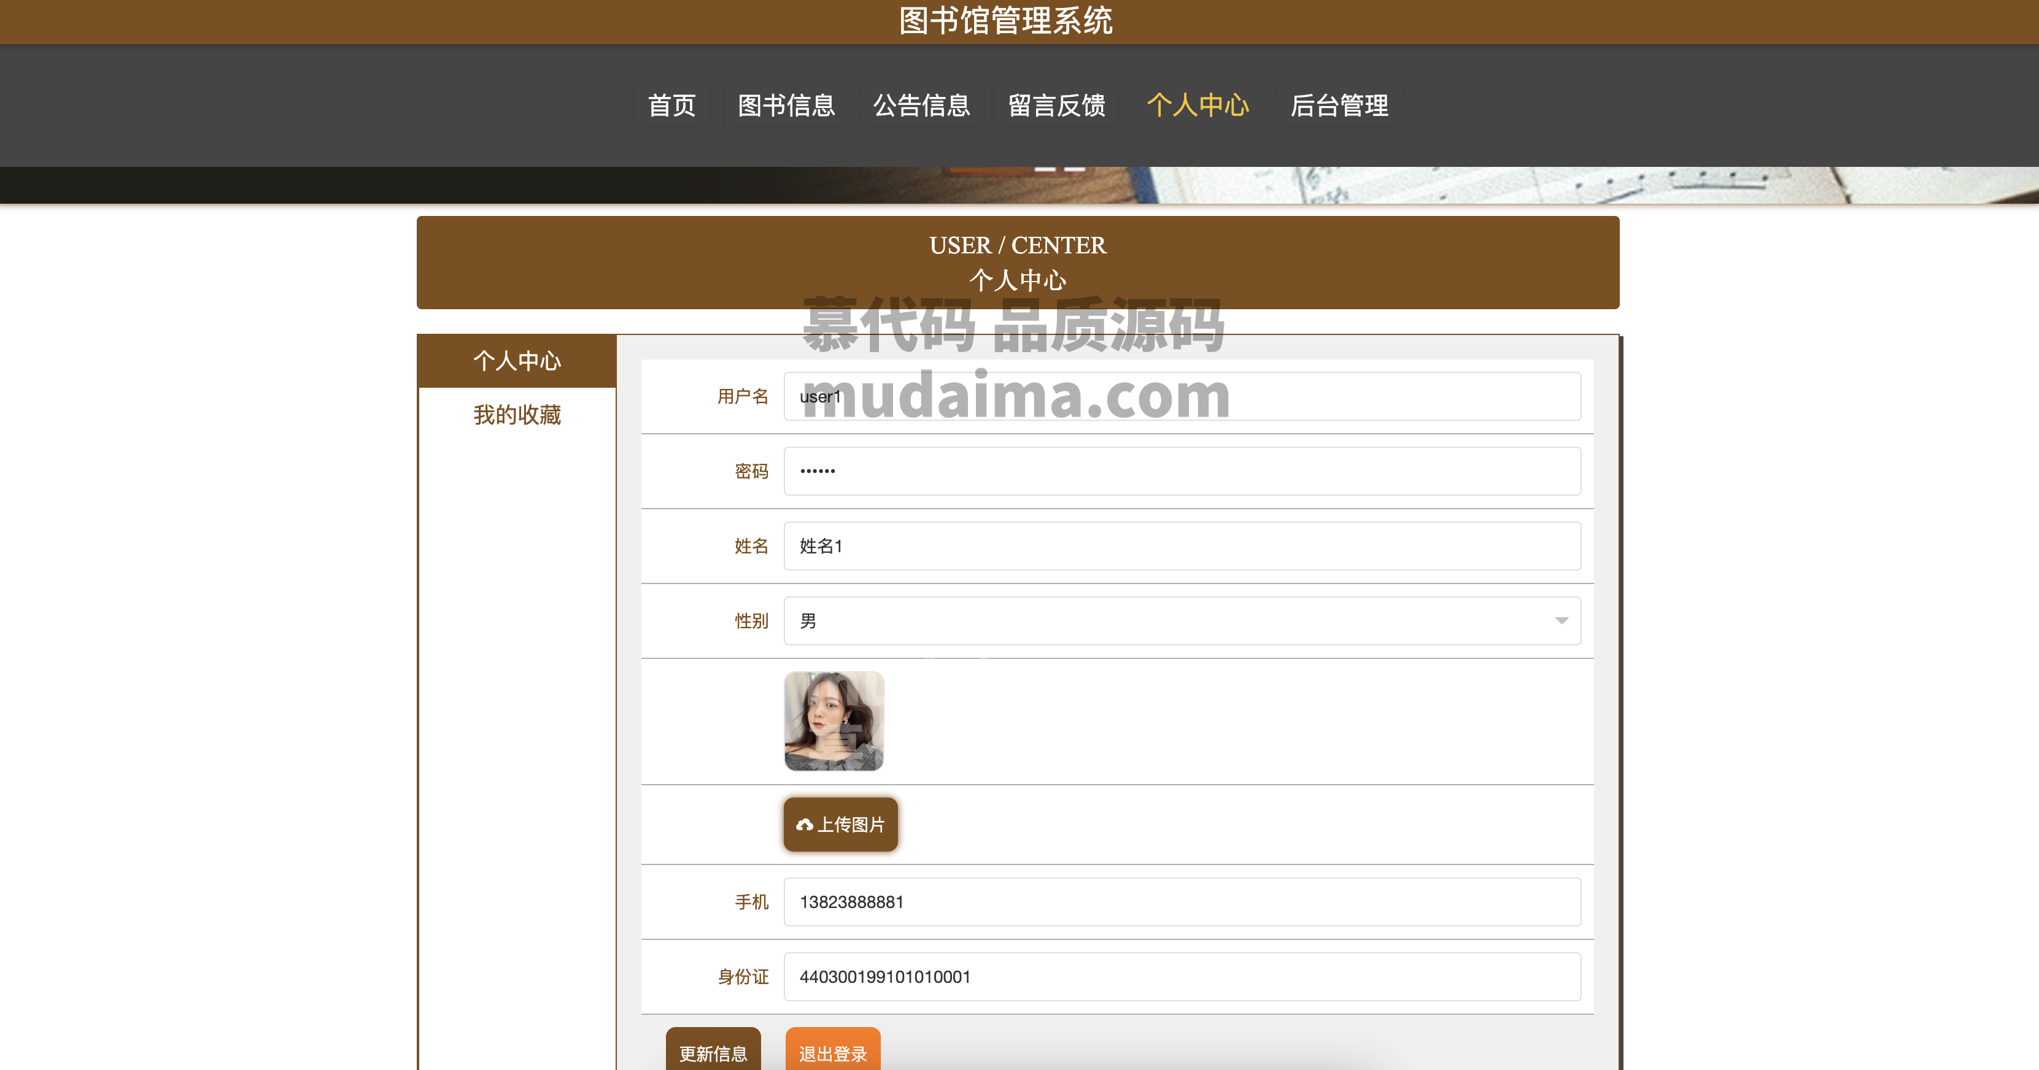This screenshot has height=1070, width=2039.
Task: Select 个人中心 tab in the left sidebar
Action: pyautogui.click(x=517, y=361)
